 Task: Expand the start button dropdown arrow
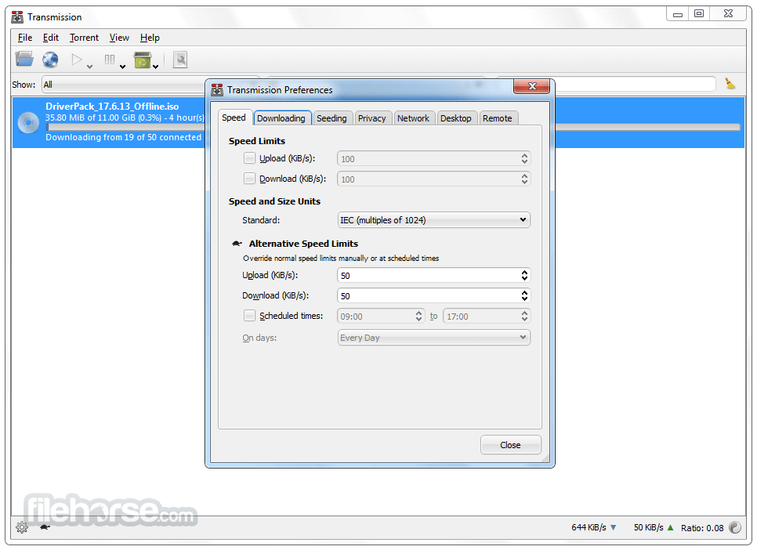point(90,67)
